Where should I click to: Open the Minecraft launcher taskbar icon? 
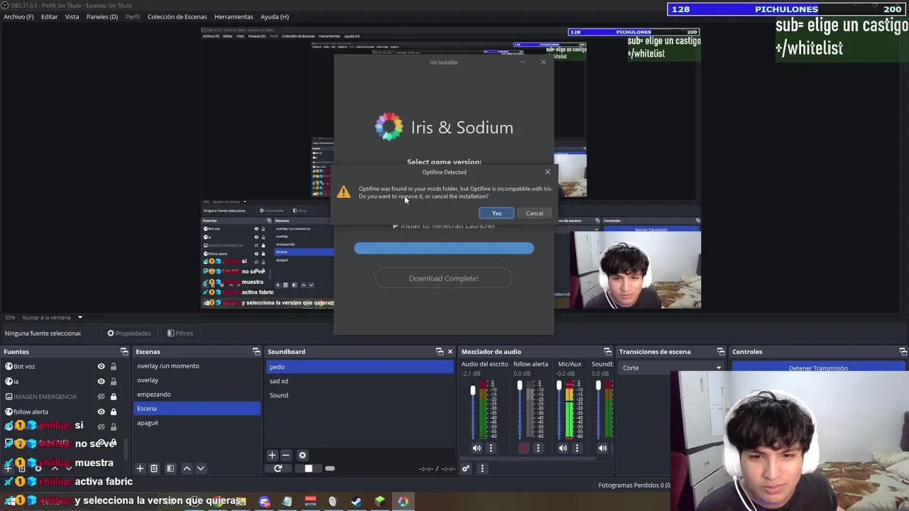tap(380, 502)
